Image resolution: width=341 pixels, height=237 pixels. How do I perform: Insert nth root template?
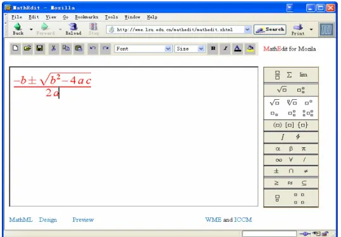pos(292,102)
